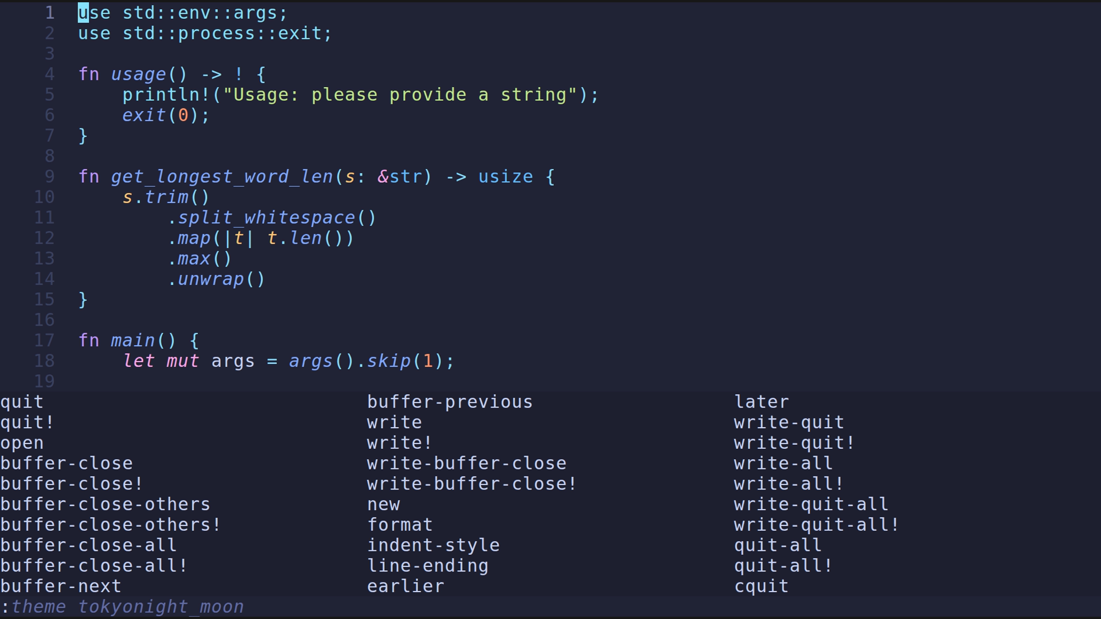Select the 'quit' command in completion menu
1101x619 pixels.
pos(22,402)
